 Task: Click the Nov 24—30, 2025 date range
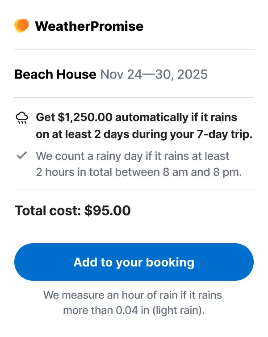coord(154,74)
